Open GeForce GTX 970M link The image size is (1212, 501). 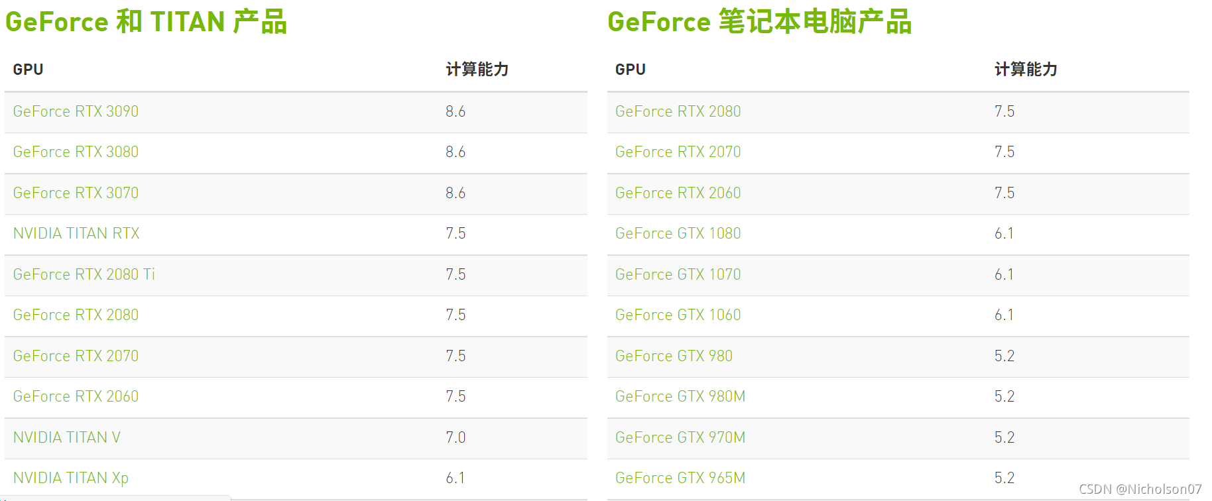point(680,437)
